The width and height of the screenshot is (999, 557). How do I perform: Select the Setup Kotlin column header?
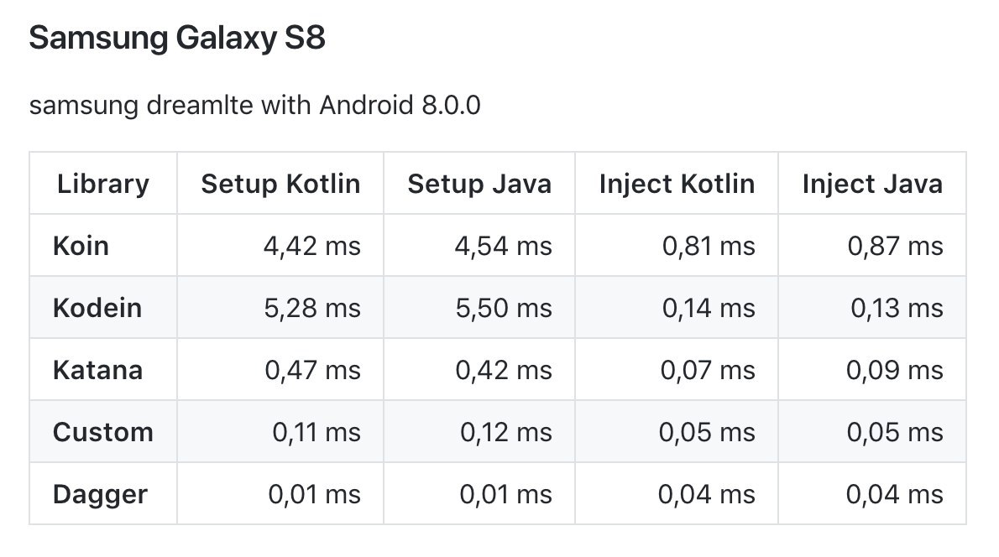(x=280, y=184)
